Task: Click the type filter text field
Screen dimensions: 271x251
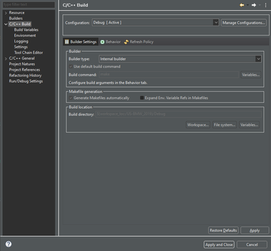Action: click(x=28, y=5)
